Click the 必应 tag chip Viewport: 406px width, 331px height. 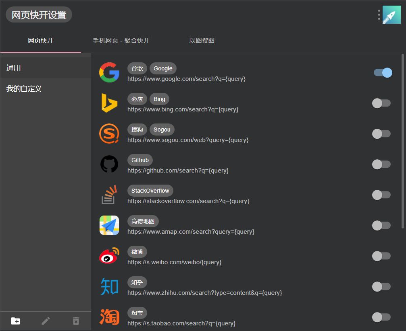coord(137,99)
